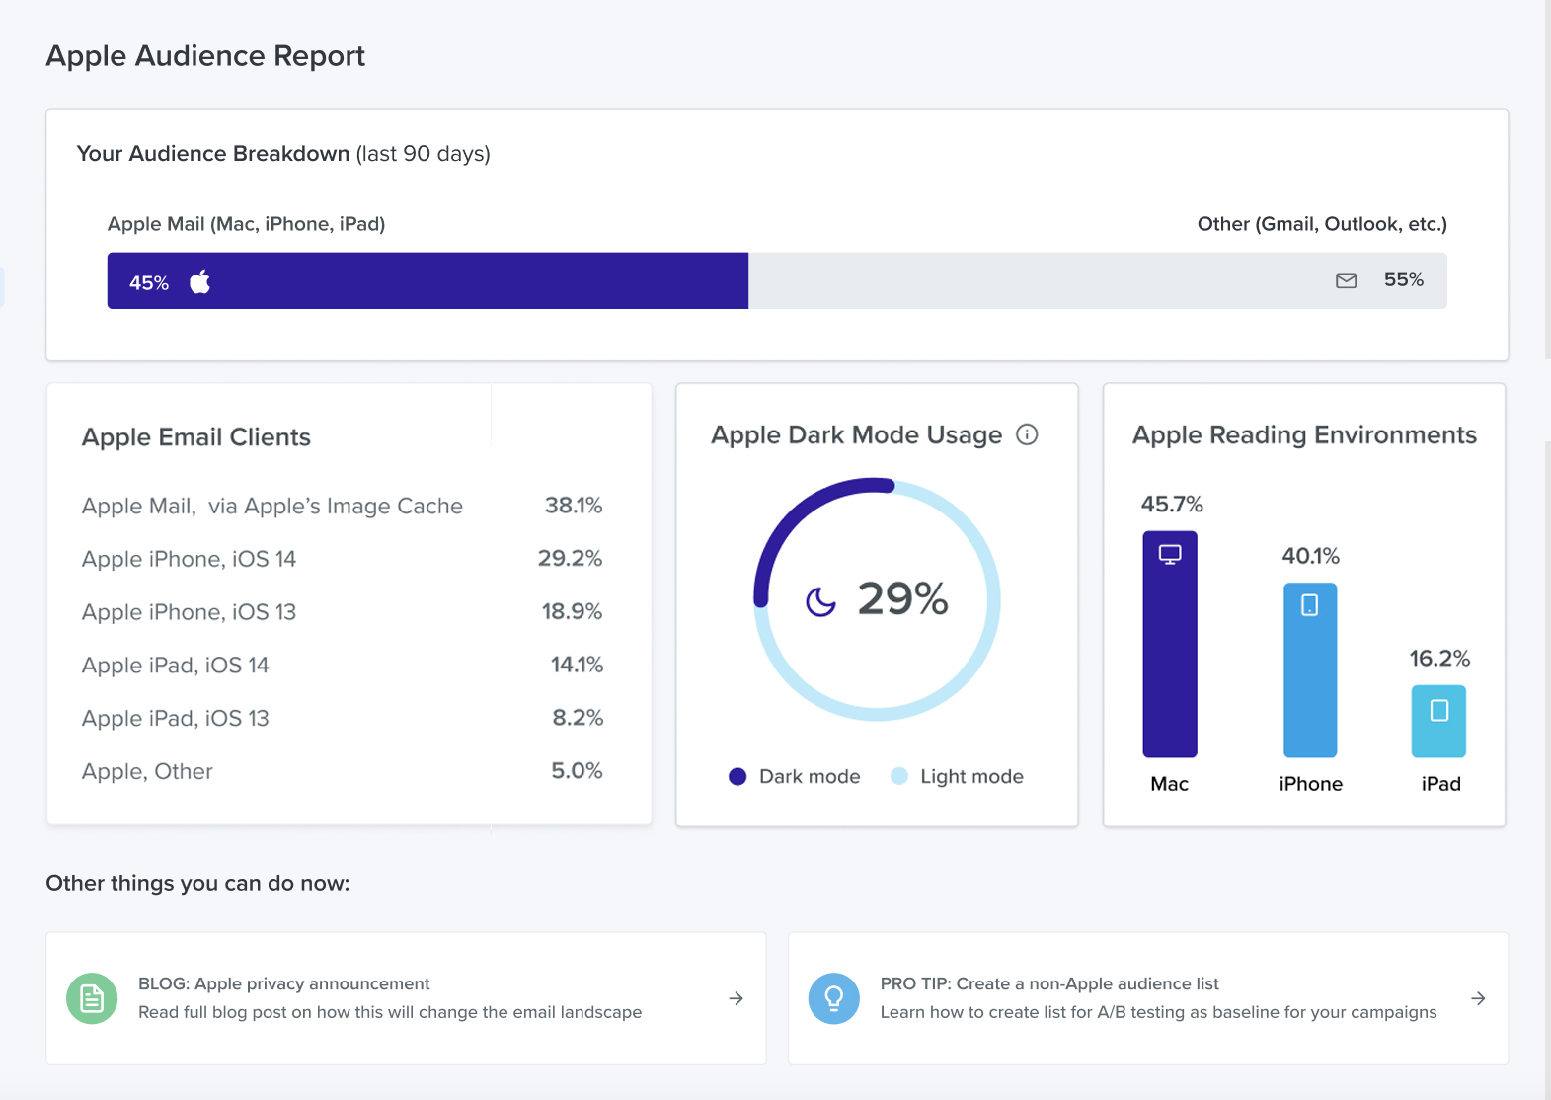Click the Other things you can do now heading

(x=197, y=883)
